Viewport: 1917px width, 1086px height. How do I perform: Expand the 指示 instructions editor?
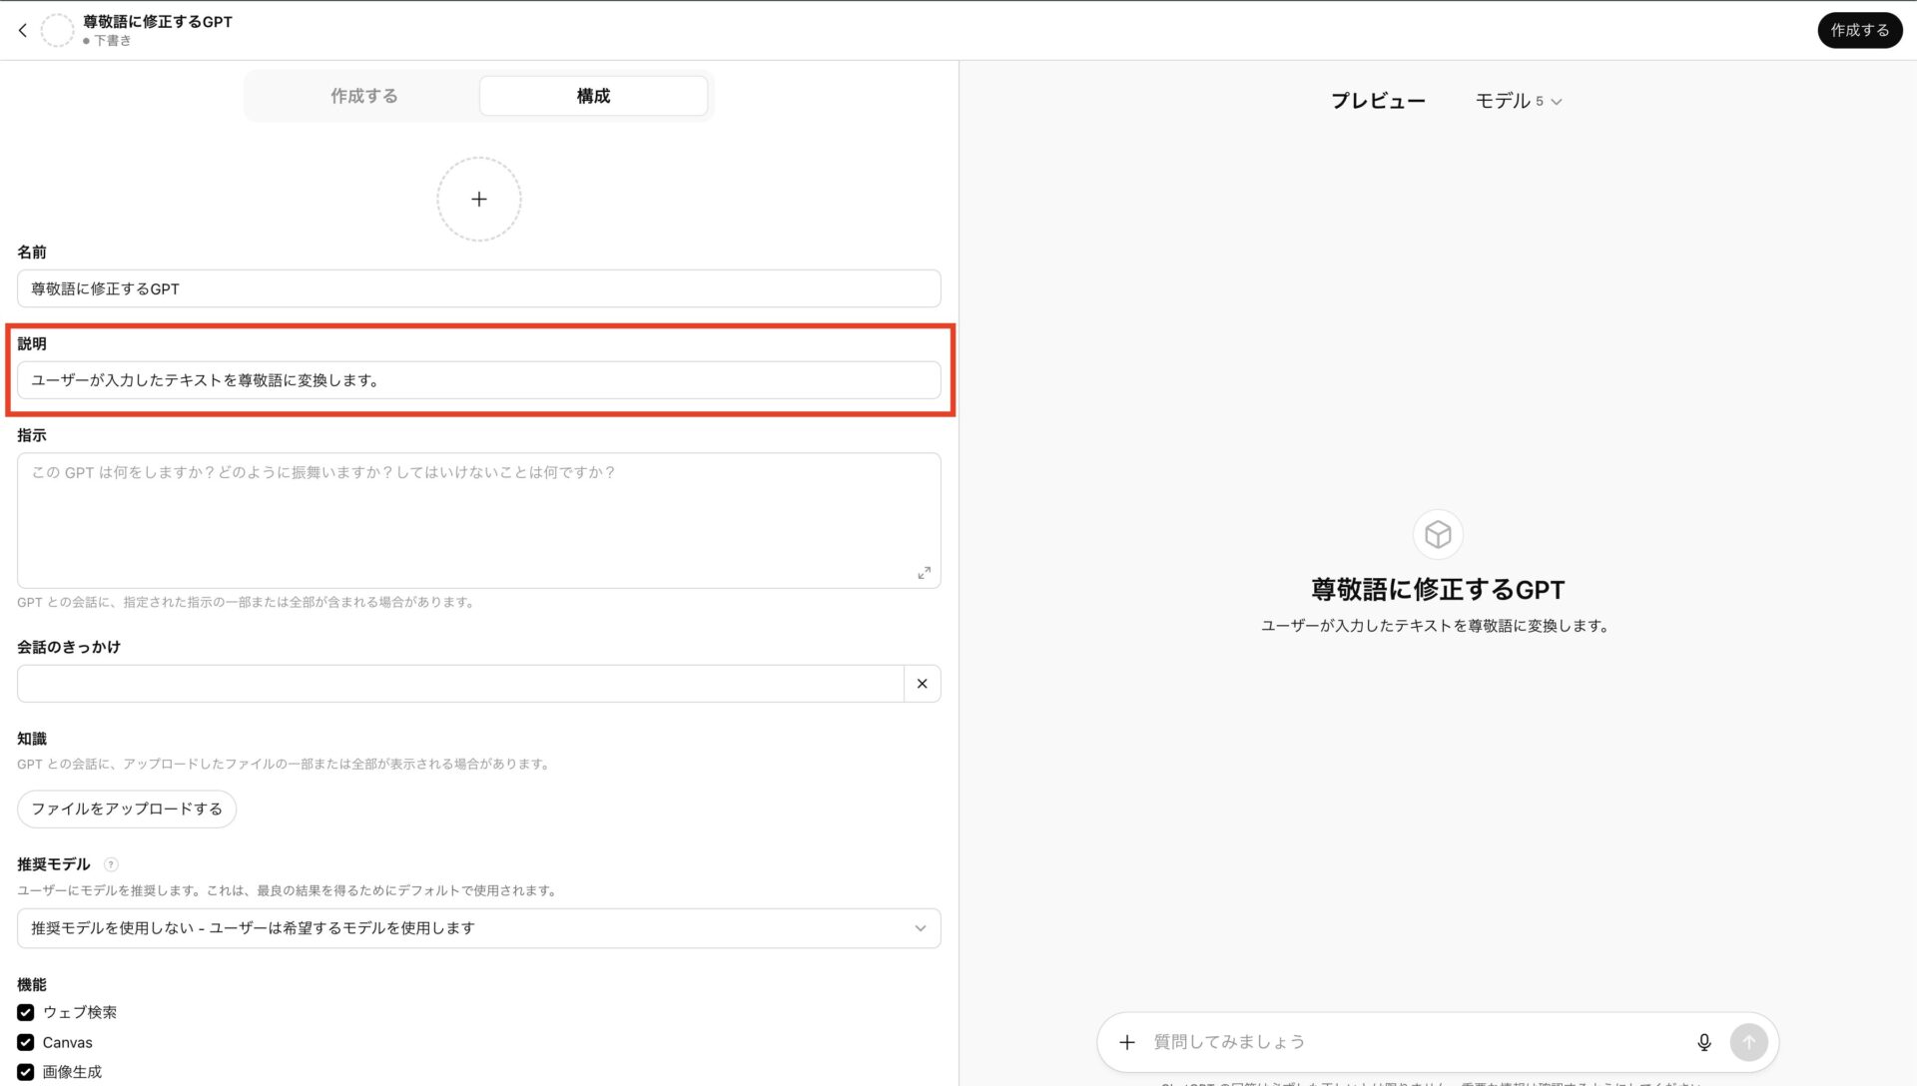(924, 572)
